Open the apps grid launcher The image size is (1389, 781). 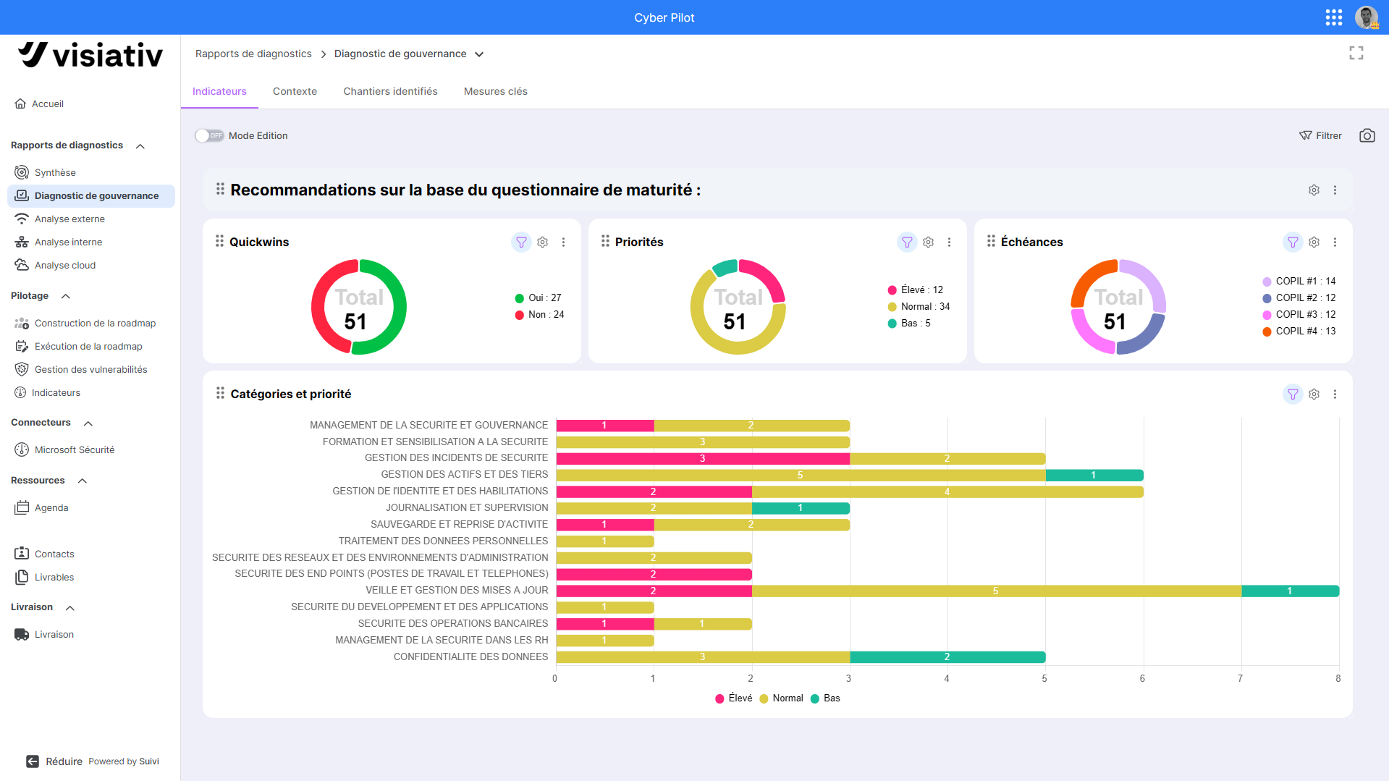pos(1333,17)
